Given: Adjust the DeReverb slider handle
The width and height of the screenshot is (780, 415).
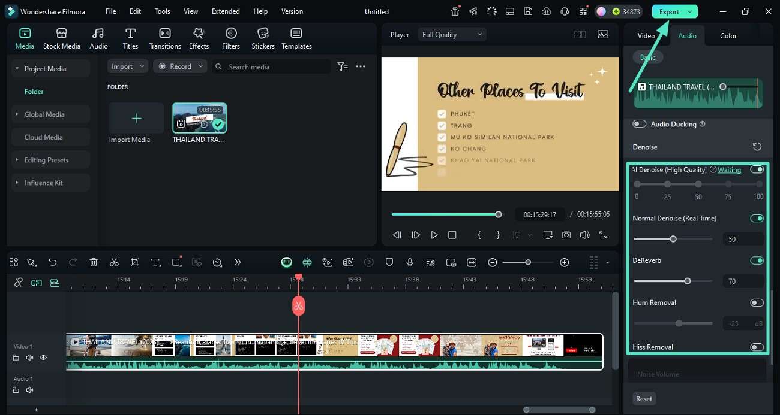Looking at the screenshot, I should (688, 281).
